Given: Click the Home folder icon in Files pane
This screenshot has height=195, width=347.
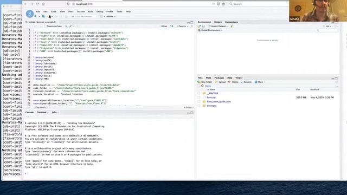Looking at the screenshot, I should [x=202, y=86].
